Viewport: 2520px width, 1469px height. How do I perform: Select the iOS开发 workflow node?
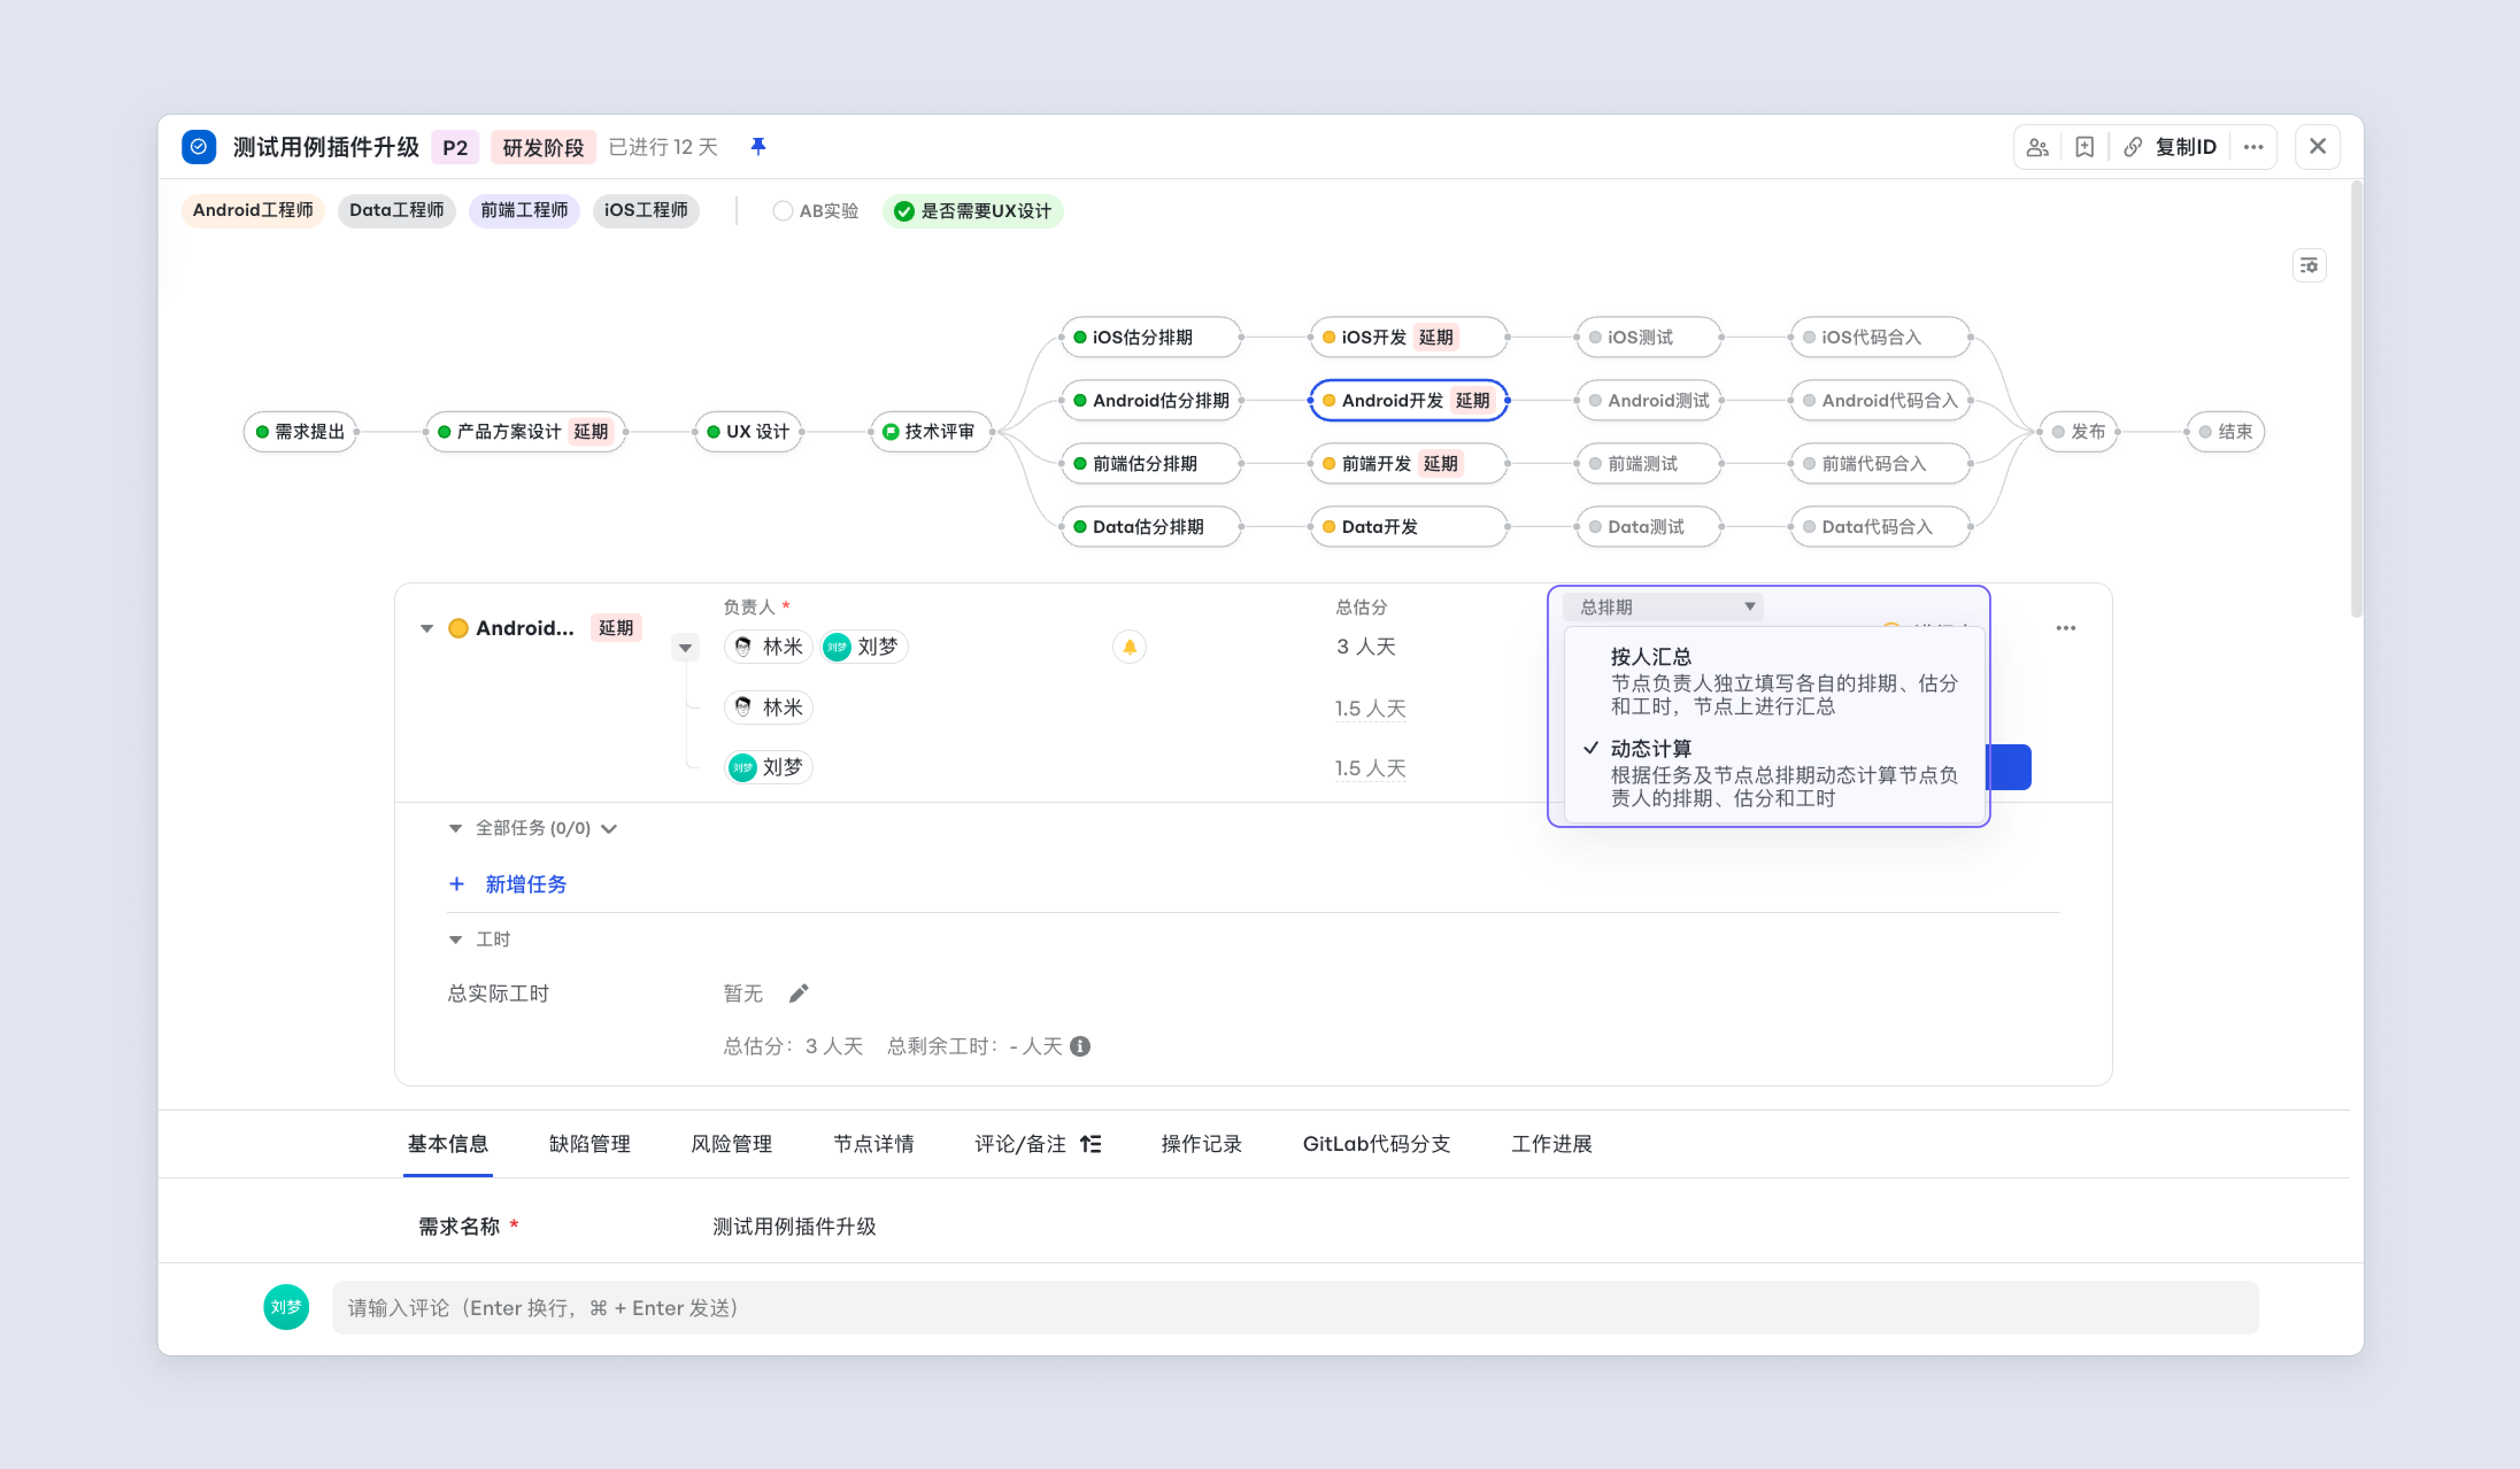tap(1408, 338)
